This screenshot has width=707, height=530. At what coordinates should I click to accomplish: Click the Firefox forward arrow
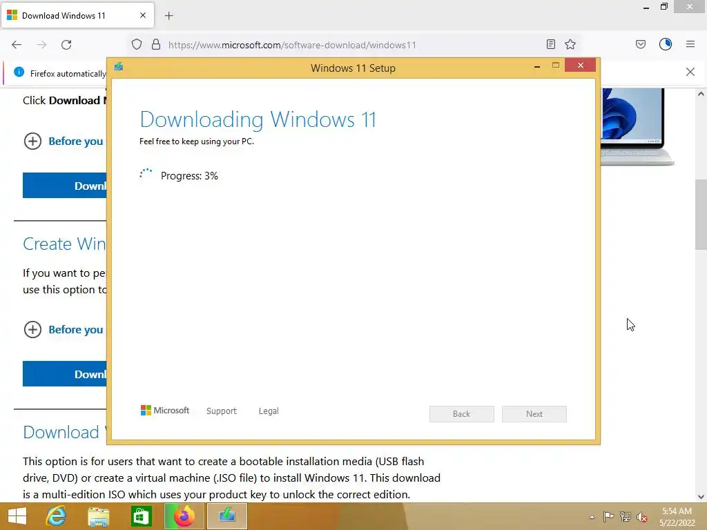tap(41, 45)
